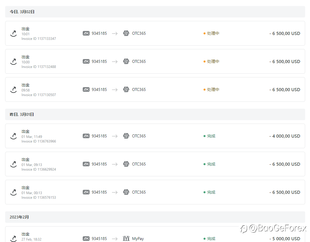Click Invoice ID 1137130507 text
The width and height of the screenshot is (310, 242).
[x=39, y=95]
